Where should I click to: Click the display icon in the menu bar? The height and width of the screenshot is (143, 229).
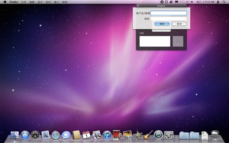(177, 2)
